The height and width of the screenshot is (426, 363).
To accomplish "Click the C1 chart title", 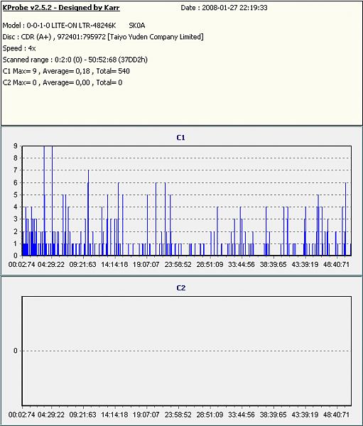I will point(181,138).
